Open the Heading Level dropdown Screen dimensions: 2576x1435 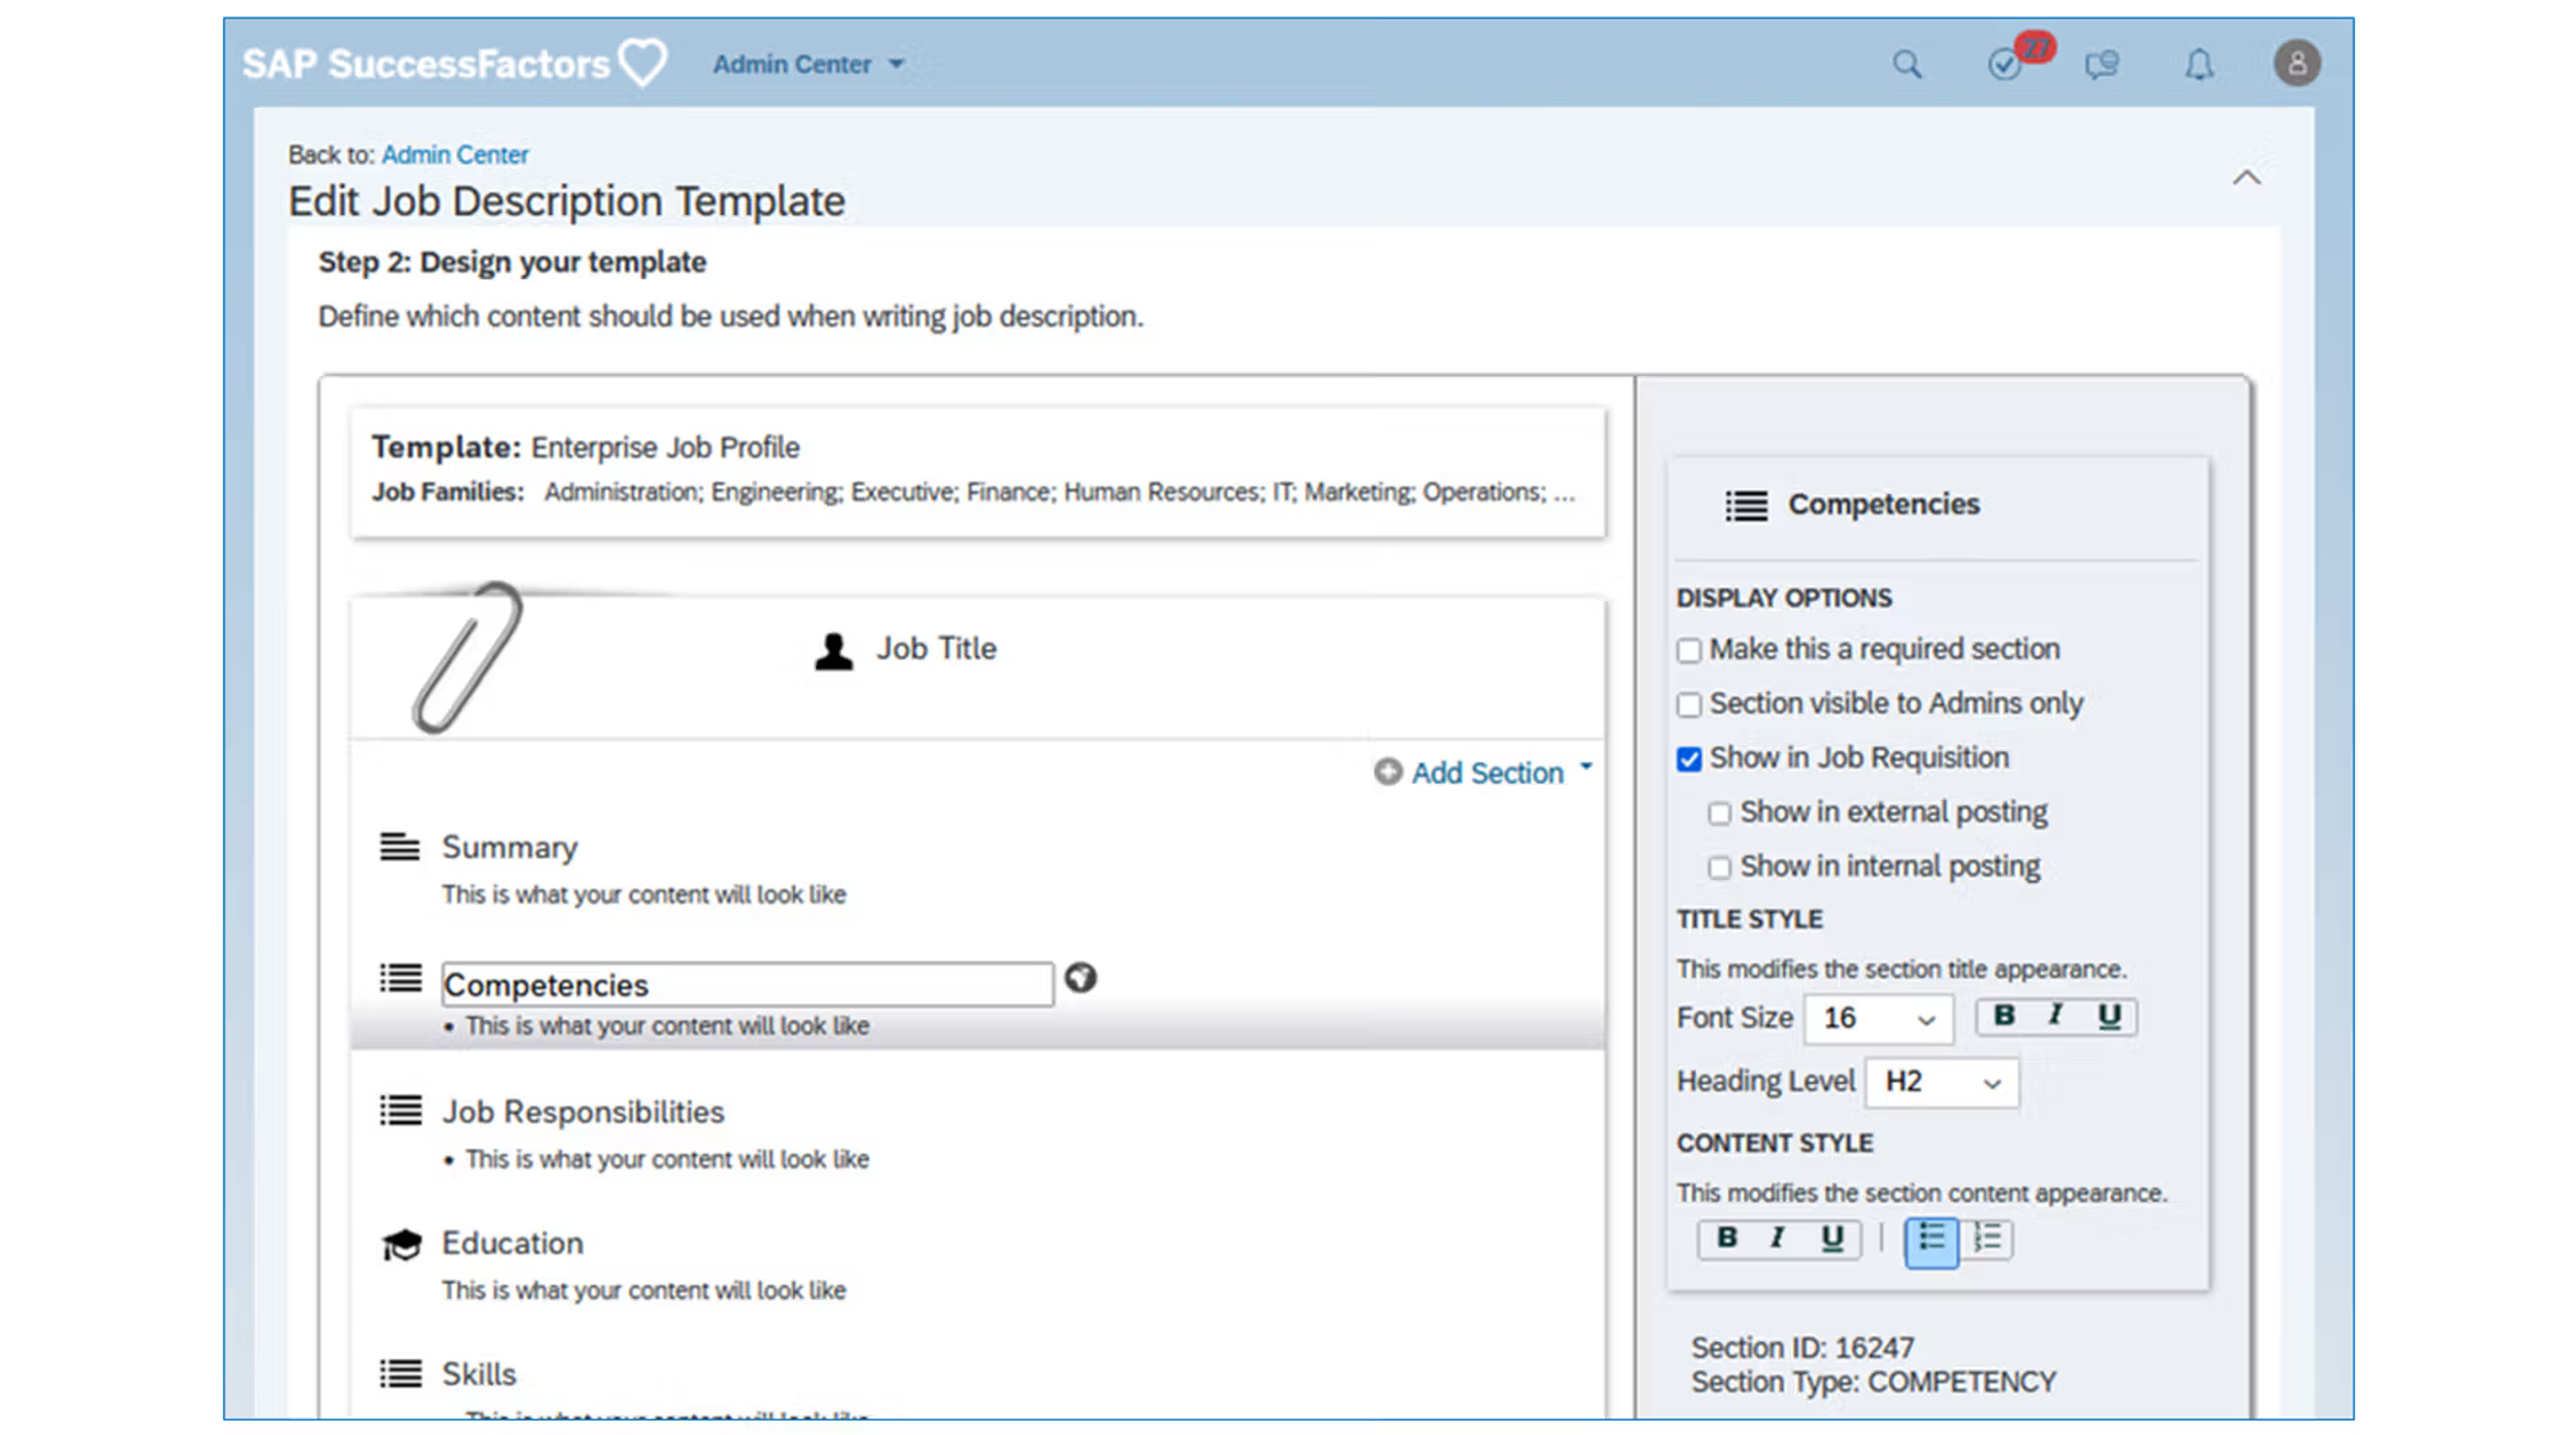(x=1941, y=1082)
